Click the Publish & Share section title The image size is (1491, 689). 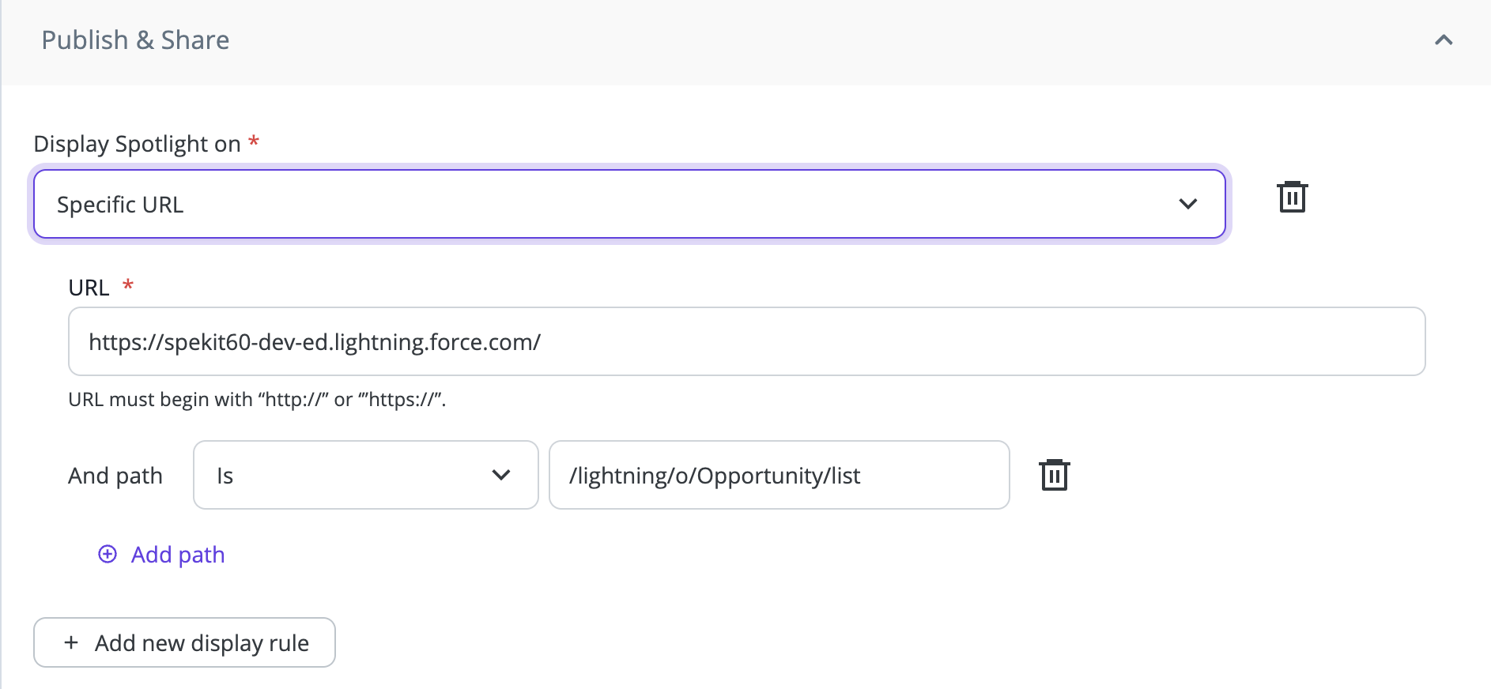(135, 40)
